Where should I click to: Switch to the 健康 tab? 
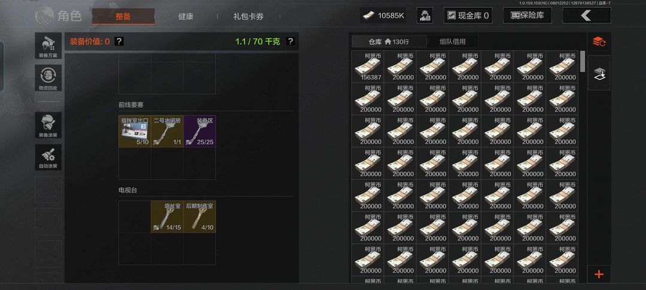[186, 17]
